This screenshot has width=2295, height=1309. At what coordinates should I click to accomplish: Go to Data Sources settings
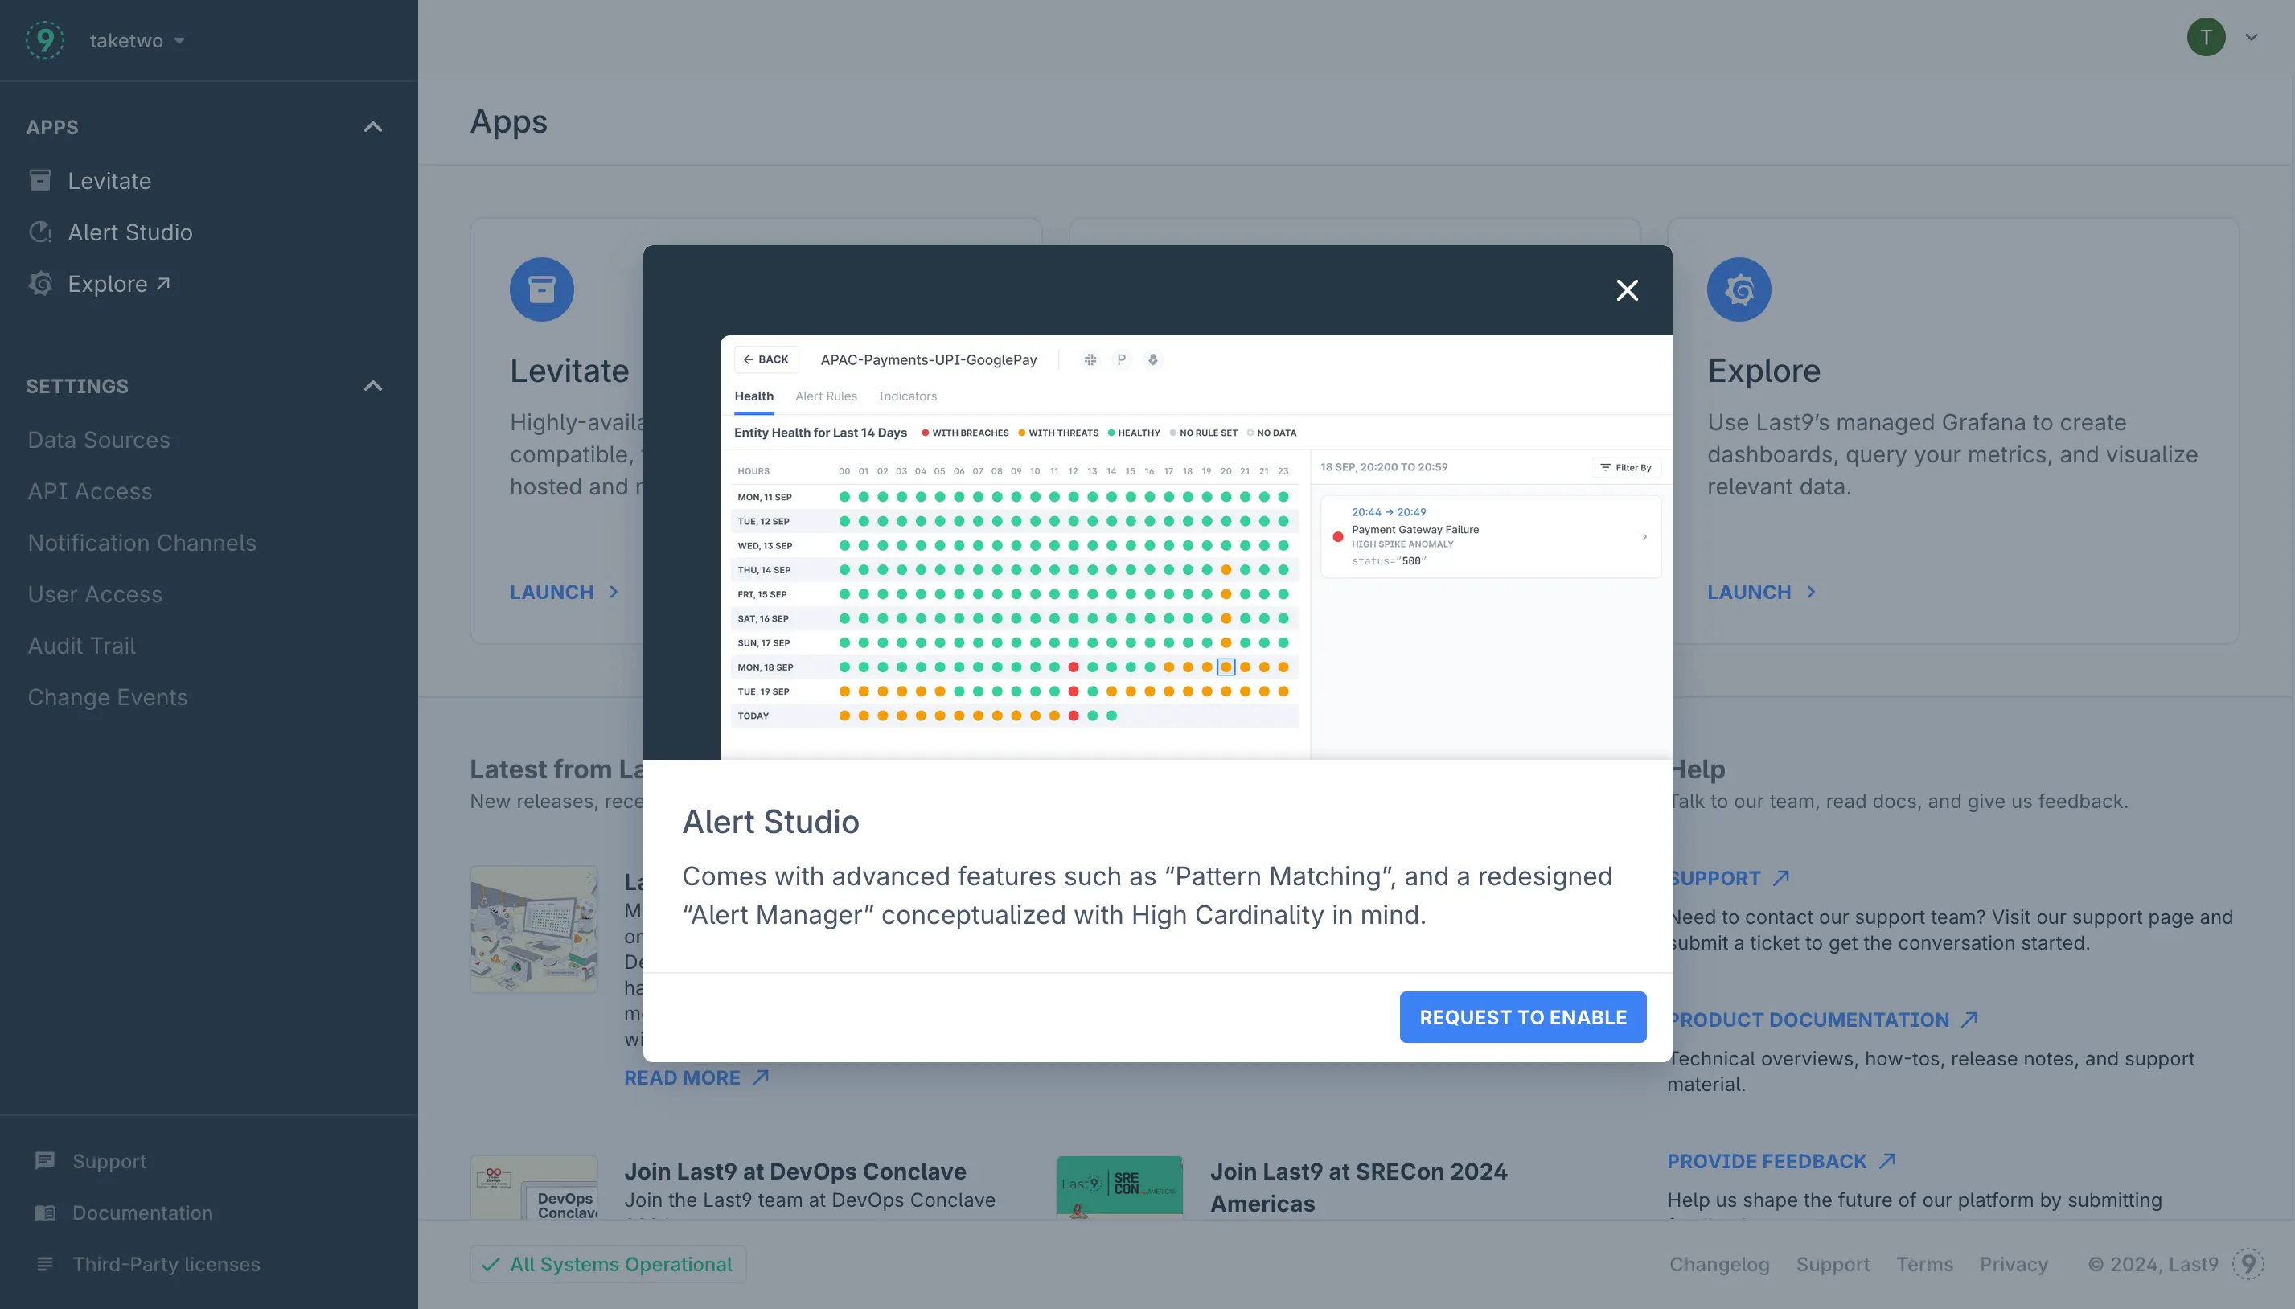pyautogui.click(x=99, y=440)
